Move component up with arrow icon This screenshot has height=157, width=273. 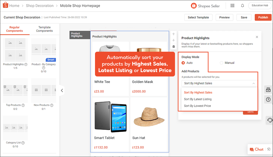pos(173,34)
